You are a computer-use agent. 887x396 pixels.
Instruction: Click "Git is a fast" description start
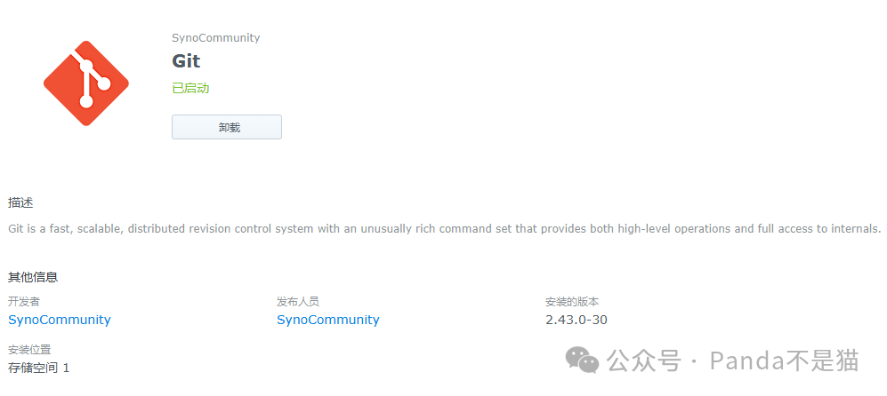click(x=39, y=229)
